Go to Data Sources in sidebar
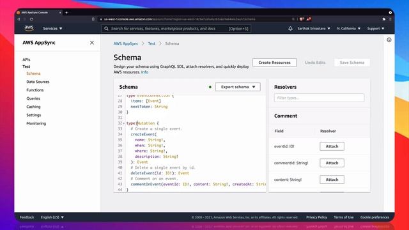The width and height of the screenshot is (409, 230). 38,82
